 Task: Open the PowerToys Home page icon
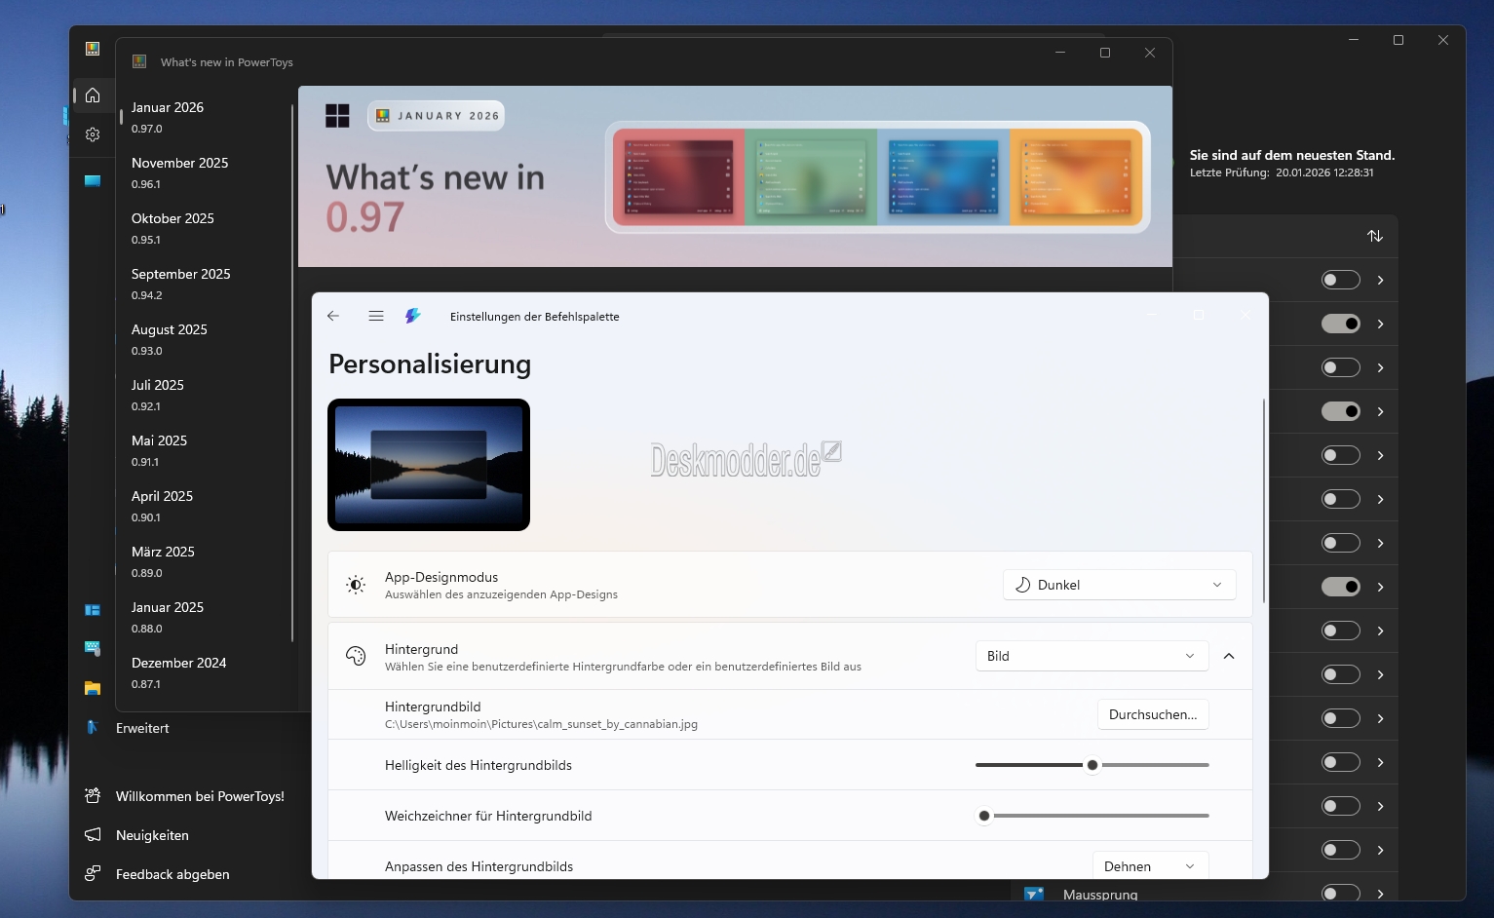(93, 96)
